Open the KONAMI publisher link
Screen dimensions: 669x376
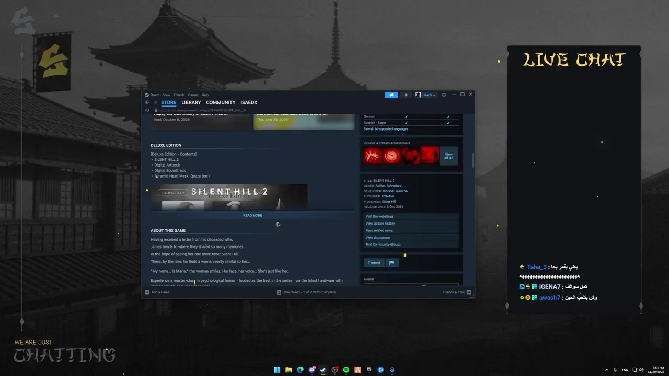(388, 196)
